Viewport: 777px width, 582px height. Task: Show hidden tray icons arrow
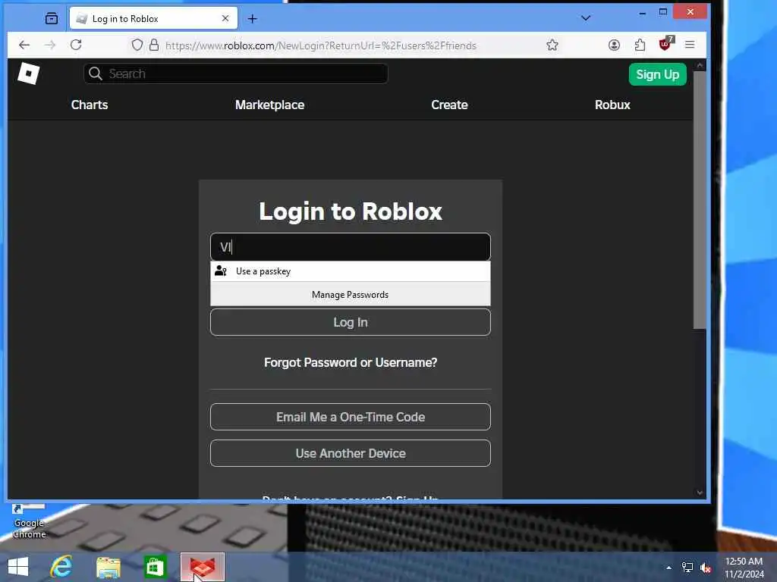click(x=669, y=568)
